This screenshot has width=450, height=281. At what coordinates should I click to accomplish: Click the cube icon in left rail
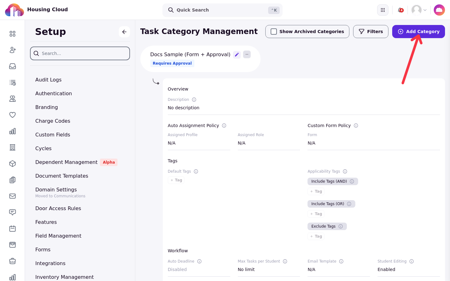pos(12,164)
